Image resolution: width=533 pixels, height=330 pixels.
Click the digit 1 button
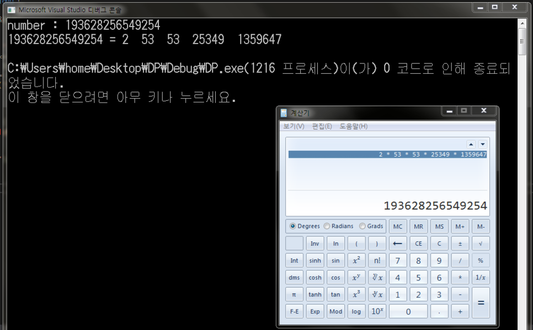click(398, 294)
